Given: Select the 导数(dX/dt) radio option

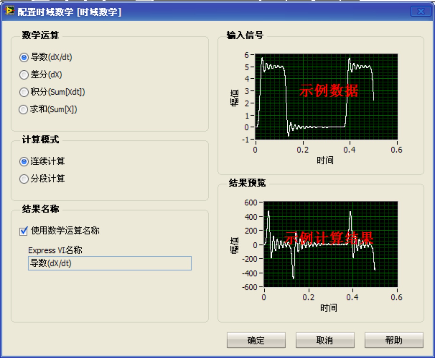Looking at the screenshot, I should 24,57.
